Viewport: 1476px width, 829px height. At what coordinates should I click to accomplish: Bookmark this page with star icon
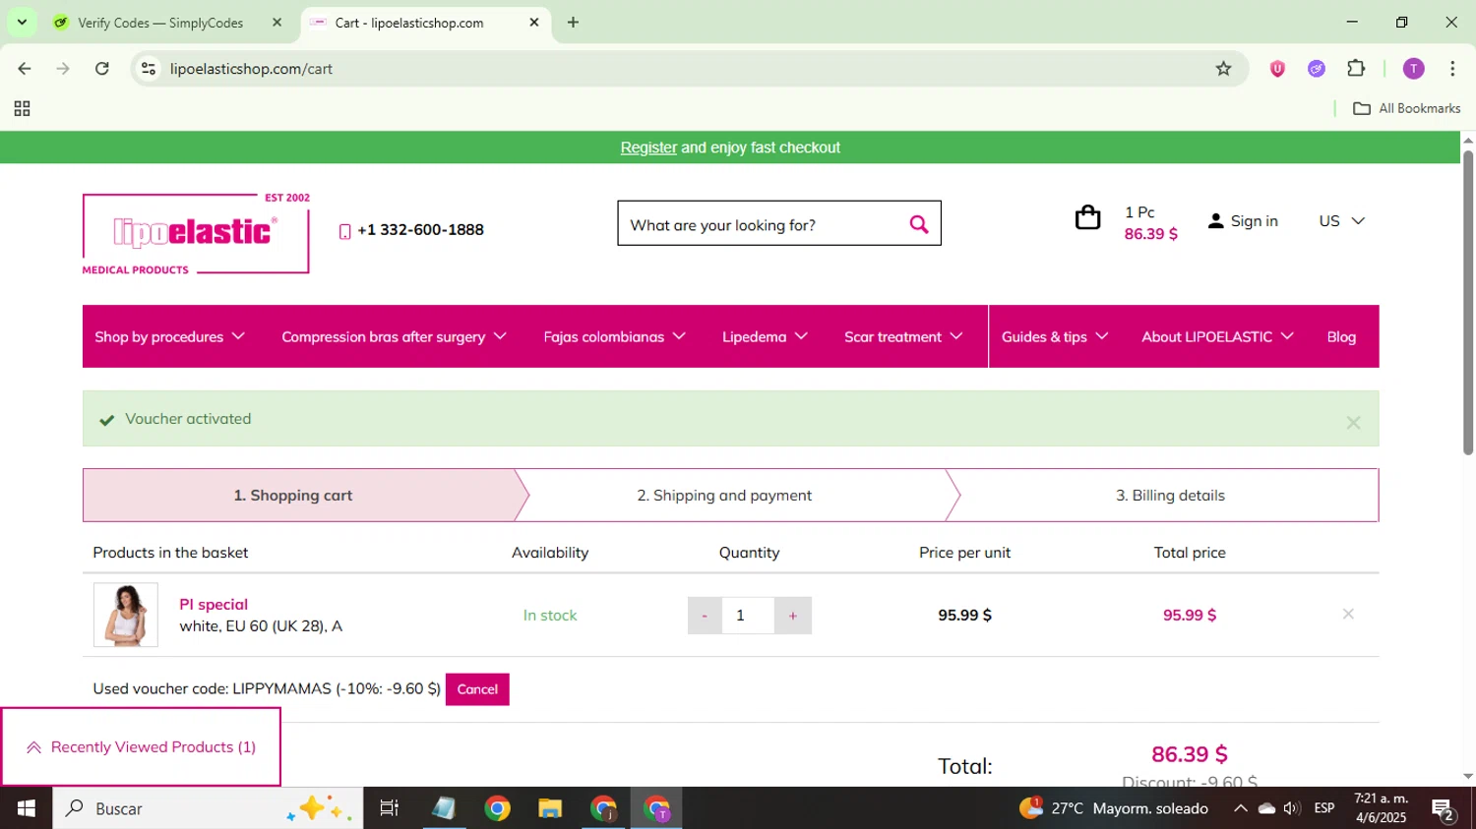click(x=1223, y=69)
